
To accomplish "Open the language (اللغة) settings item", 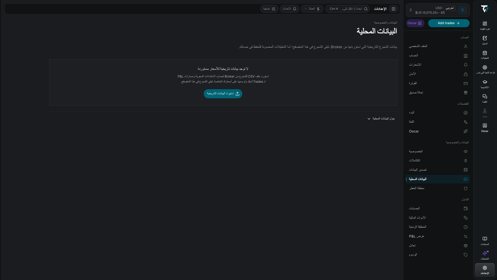I will click(438, 122).
